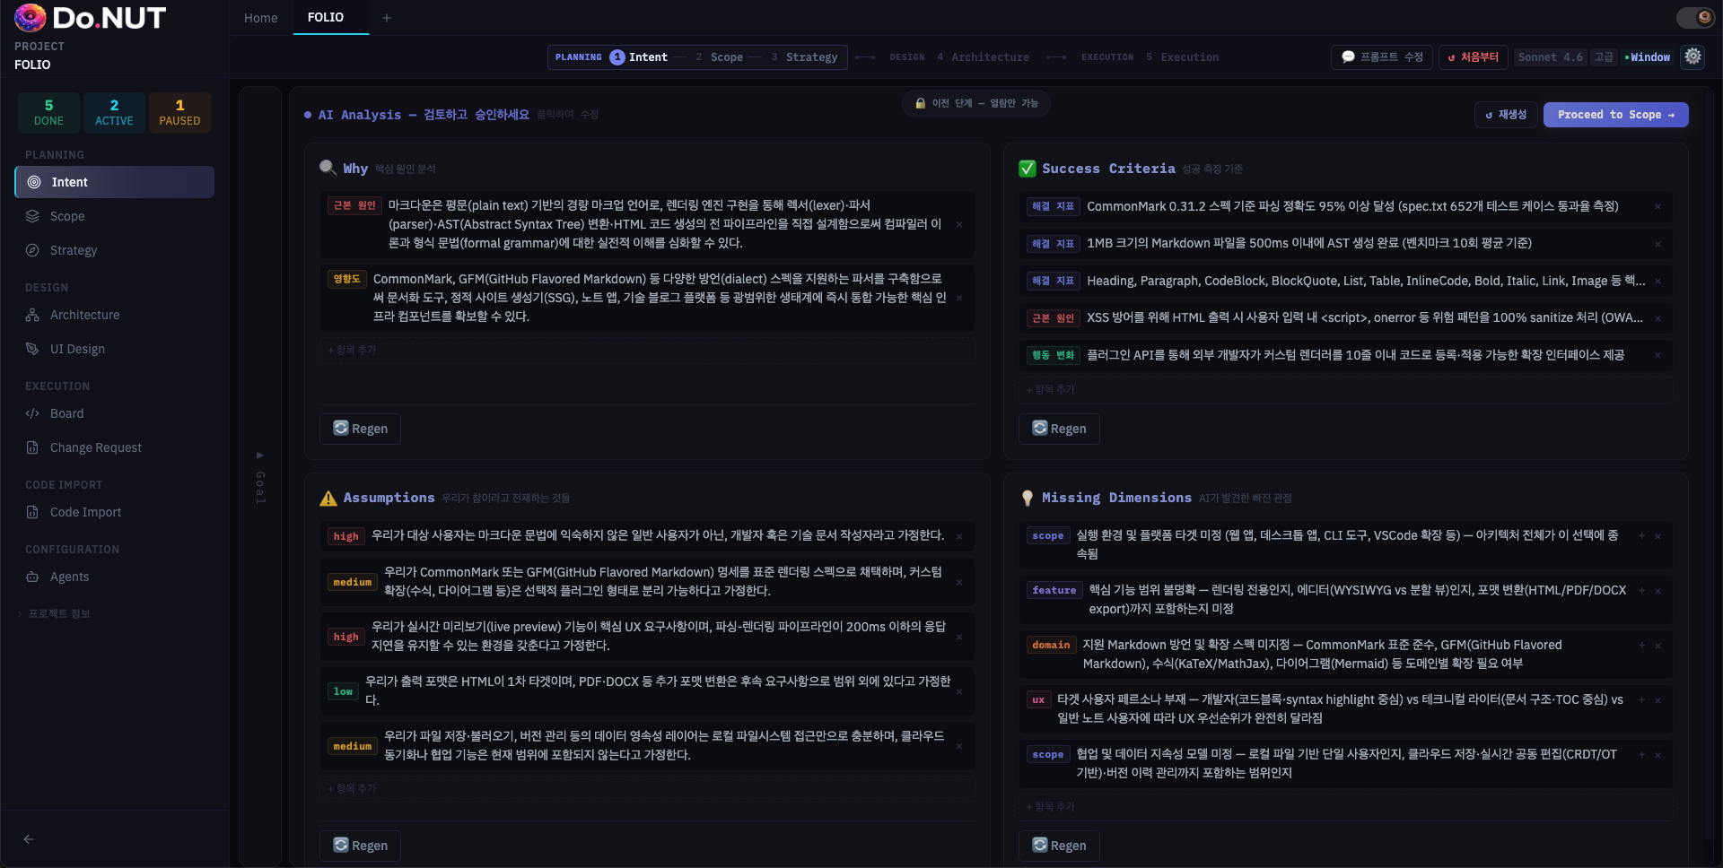Dismiss the domain missing dimension
1723x868 pixels.
pyautogui.click(x=1657, y=646)
